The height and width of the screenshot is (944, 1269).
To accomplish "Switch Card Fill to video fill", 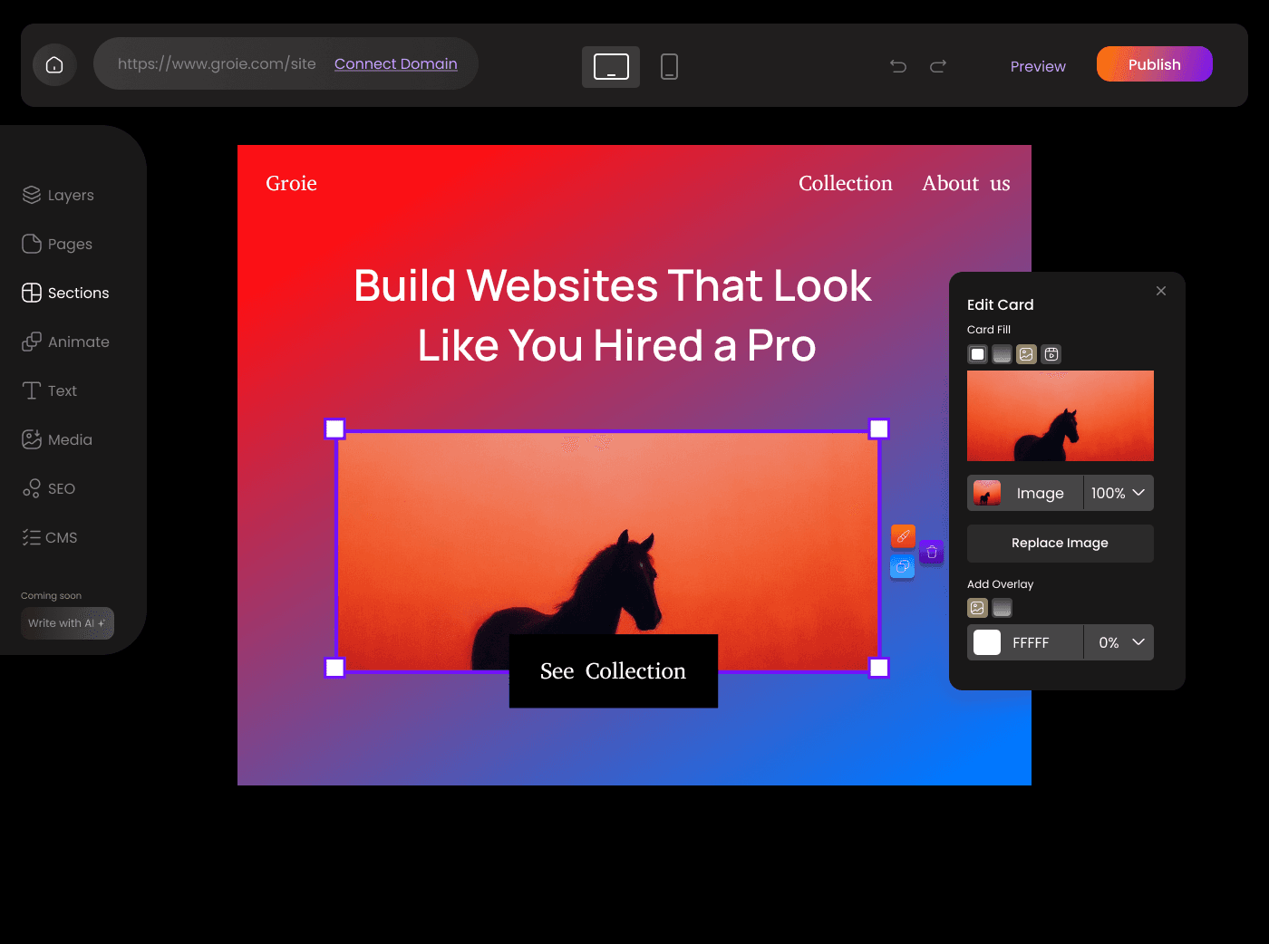I will coord(1051,354).
